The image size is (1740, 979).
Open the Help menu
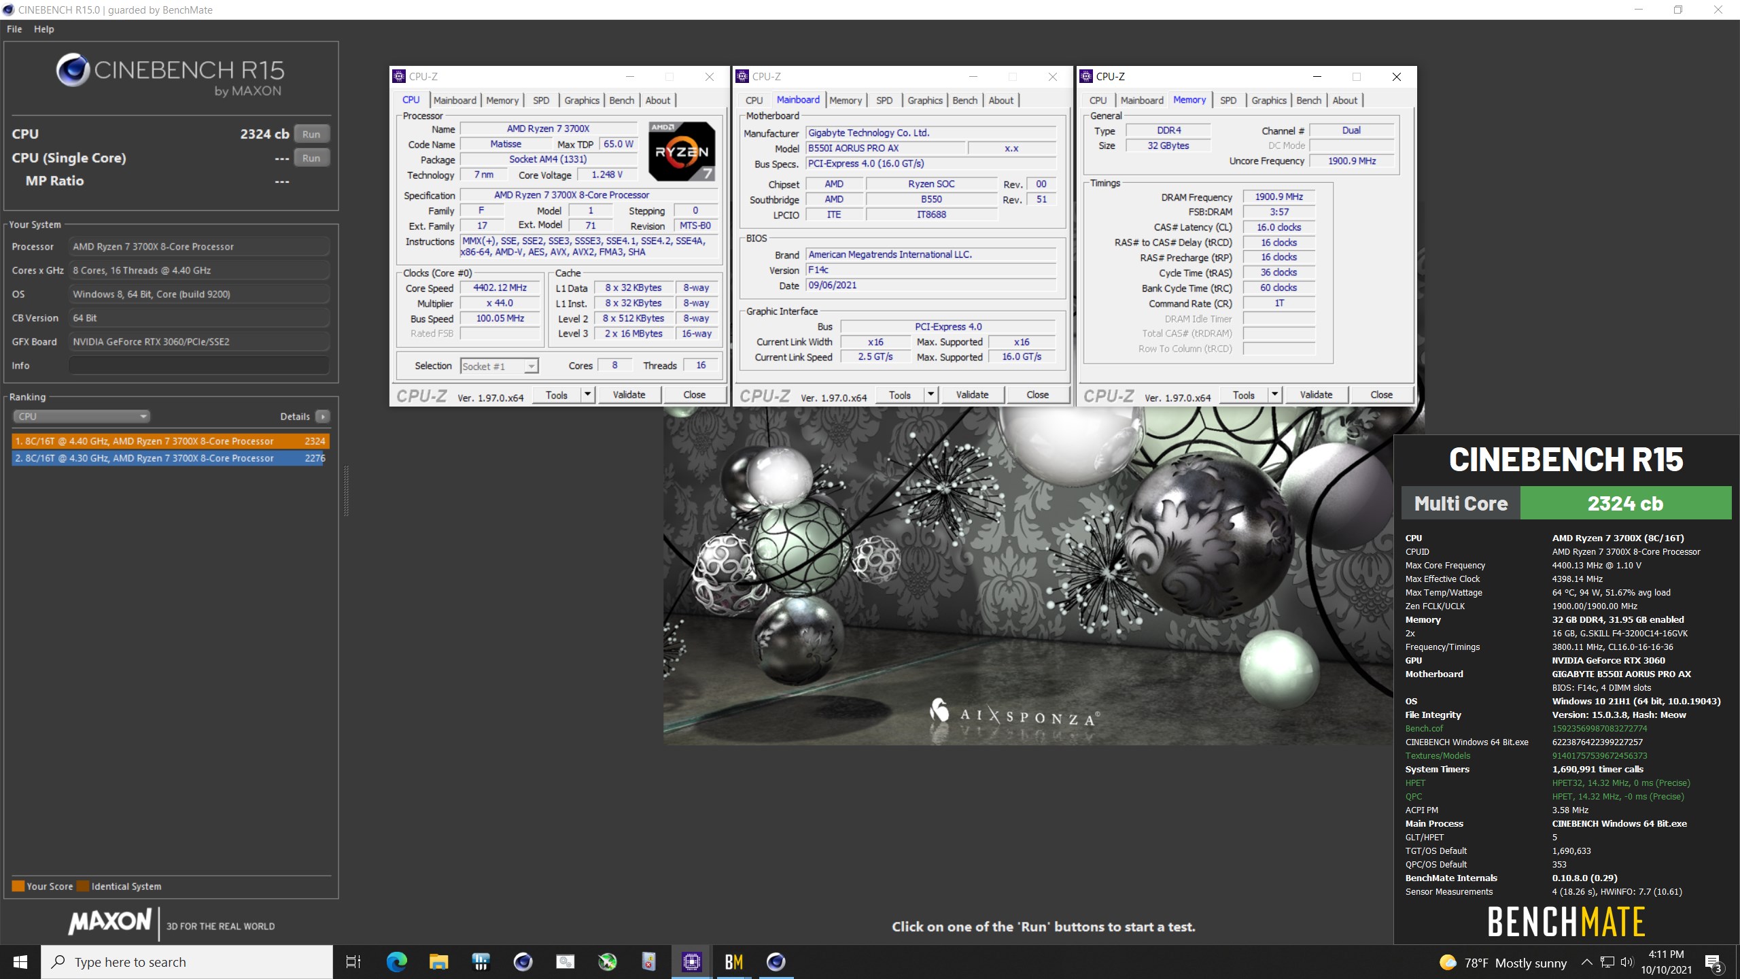pos(44,29)
